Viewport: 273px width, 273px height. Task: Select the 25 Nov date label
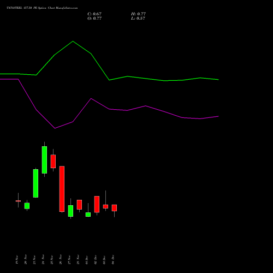tap(52, 260)
